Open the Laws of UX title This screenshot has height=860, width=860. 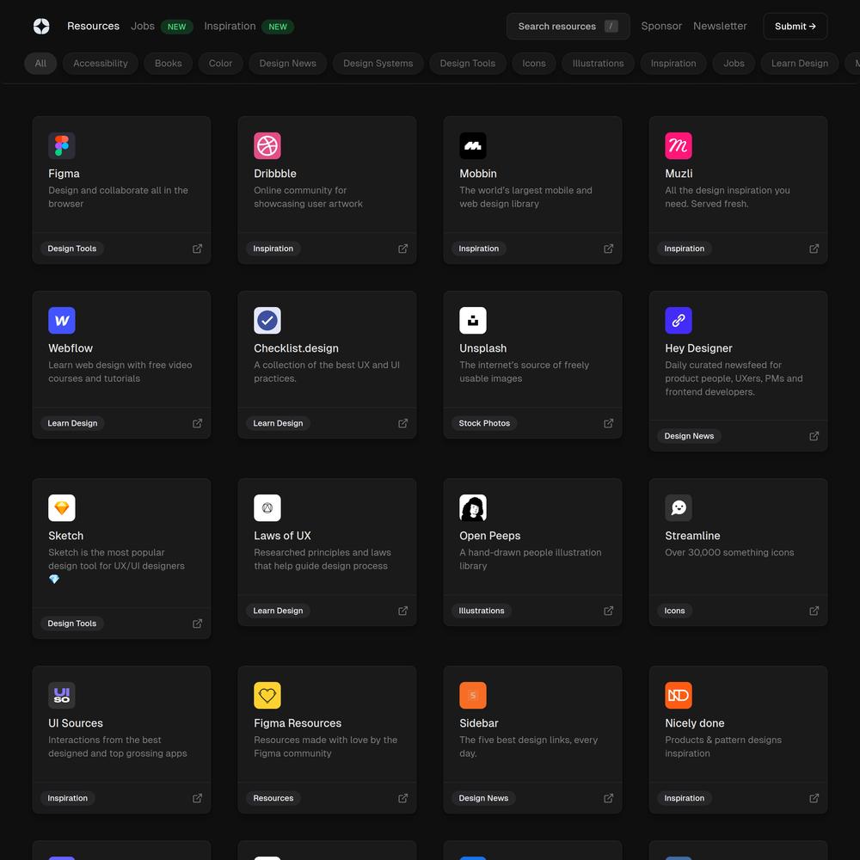tap(282, 536)
